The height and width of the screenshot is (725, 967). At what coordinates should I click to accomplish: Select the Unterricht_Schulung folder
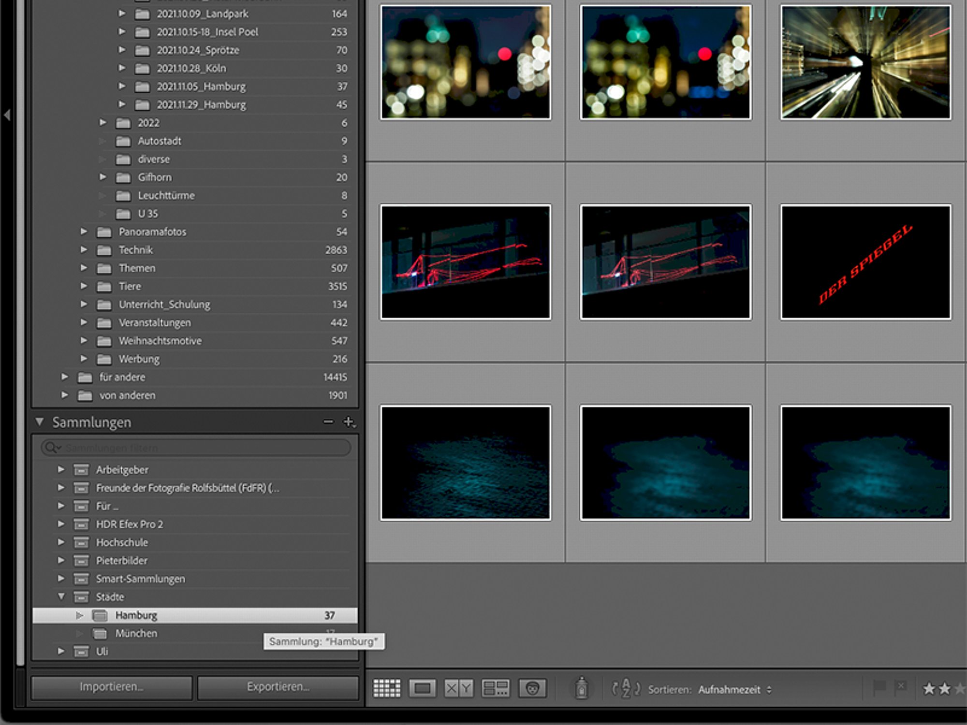pos(164,304)
